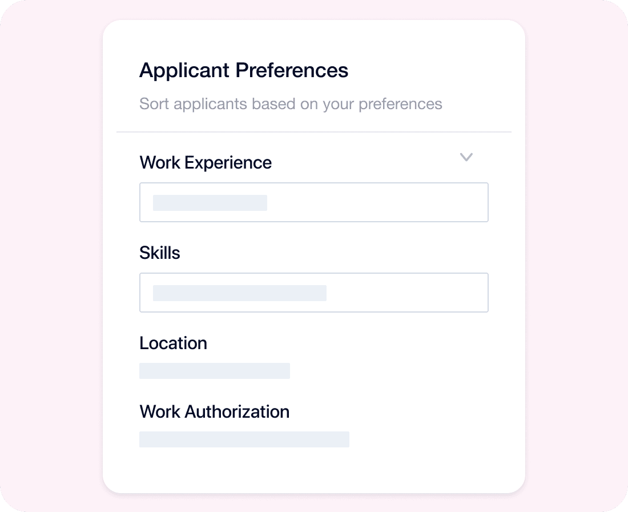The height and width of the screenshot is (512, 628).
Task: Click the placeholder bar inside Work Experience field
Action: (x=209, y=203)
